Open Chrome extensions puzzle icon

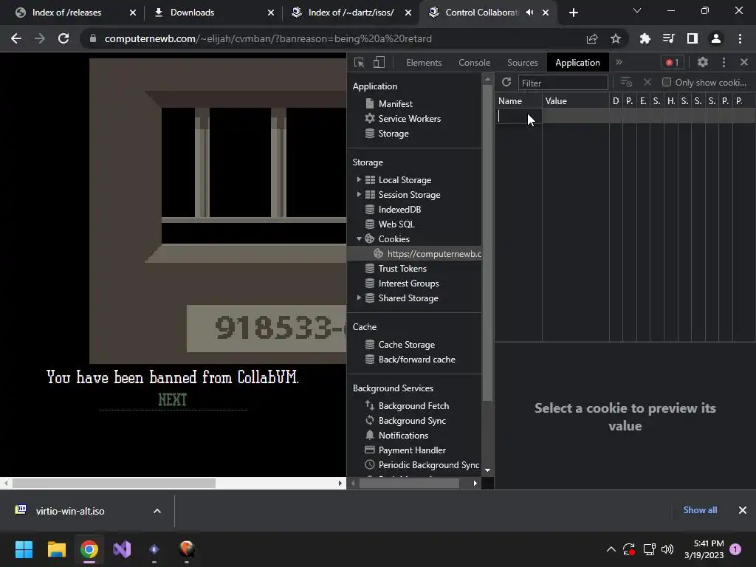pos(645,38)
